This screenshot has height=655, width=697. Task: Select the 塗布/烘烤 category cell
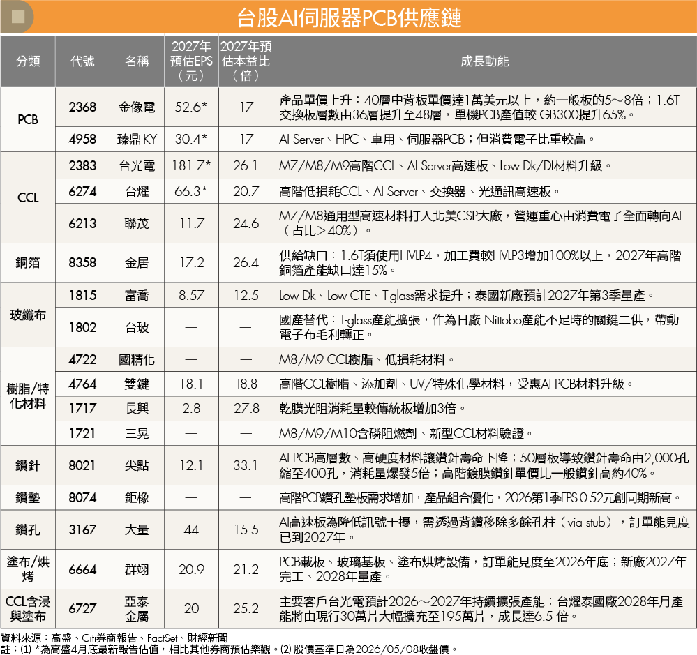[28, 569]
